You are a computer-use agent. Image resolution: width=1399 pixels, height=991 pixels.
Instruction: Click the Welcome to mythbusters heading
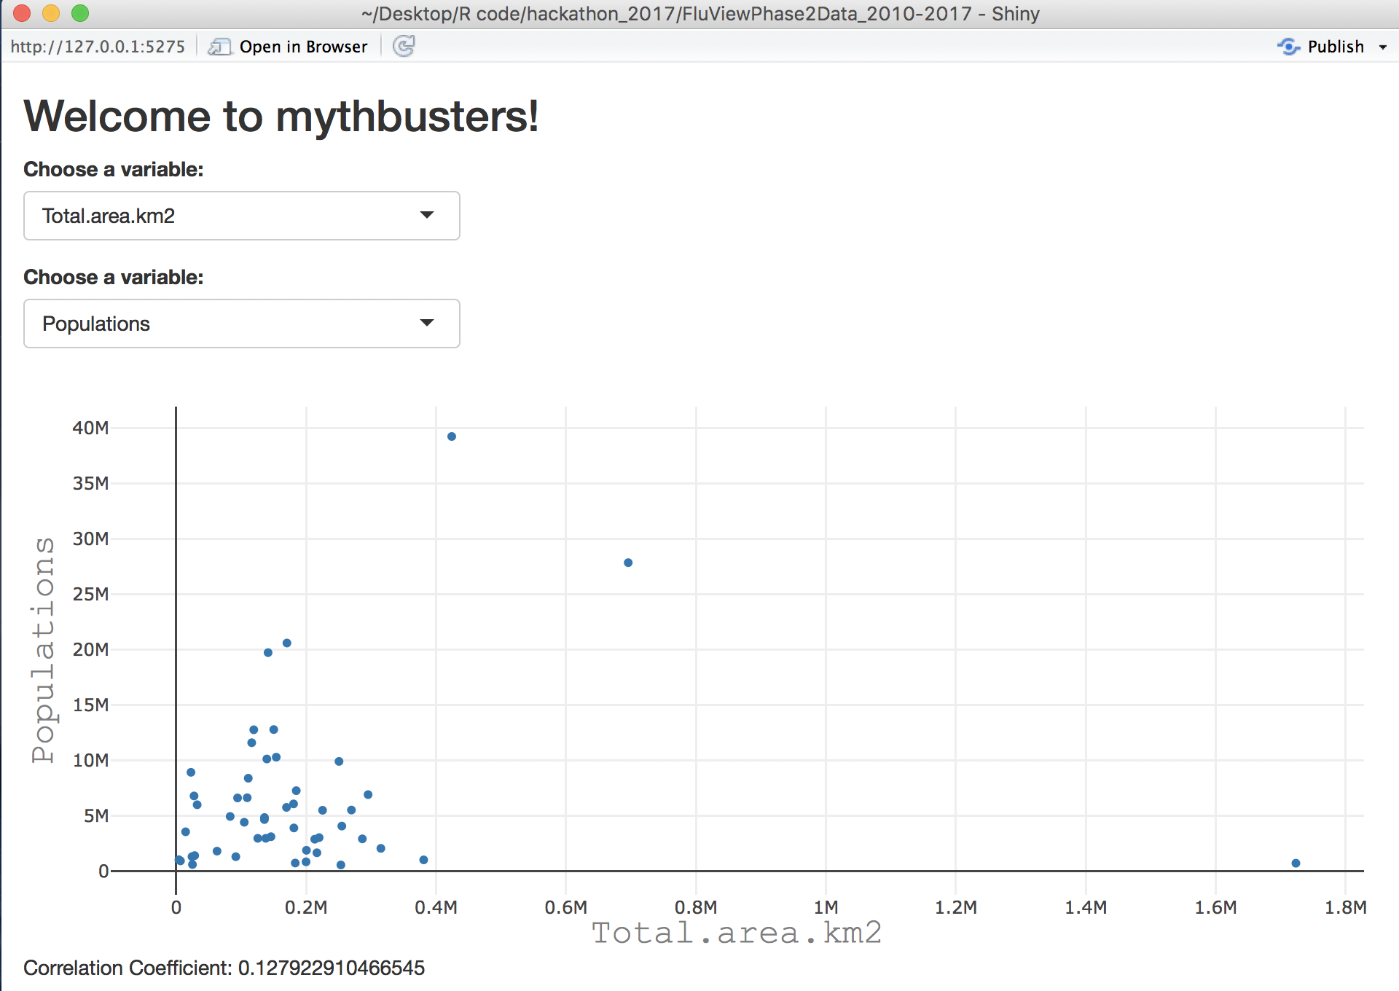coord(281,116)
